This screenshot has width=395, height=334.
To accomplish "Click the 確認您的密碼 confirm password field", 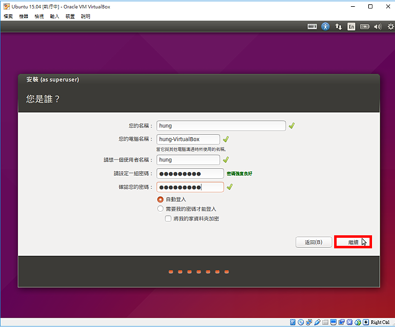I will tap(190, 187).
